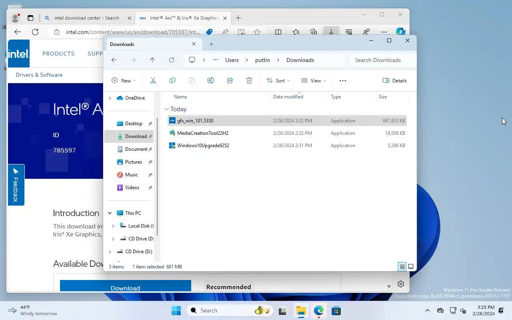512x320 pixels.
Task: Click the Share icon in File Explorer toolbar
Action: tap(230, 80)
